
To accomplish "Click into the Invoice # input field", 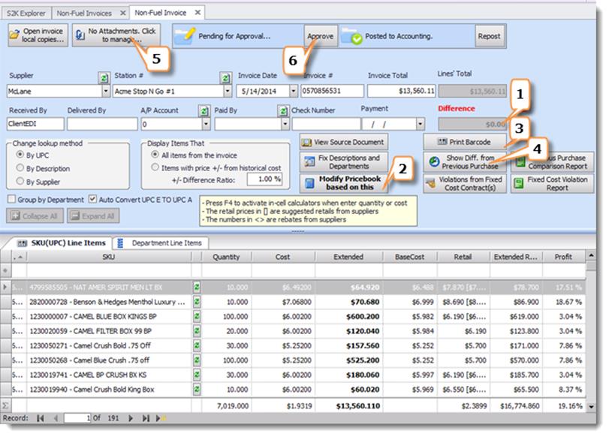I will click(331, 92).
